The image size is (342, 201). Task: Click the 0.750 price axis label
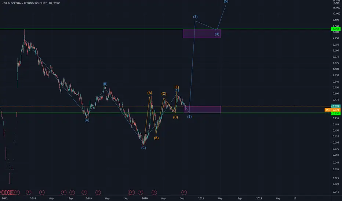coord(336,88)
